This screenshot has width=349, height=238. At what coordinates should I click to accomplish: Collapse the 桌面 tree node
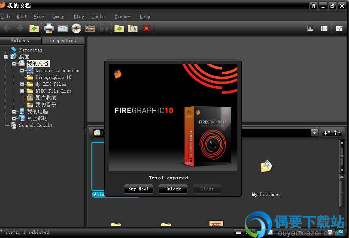6,57
